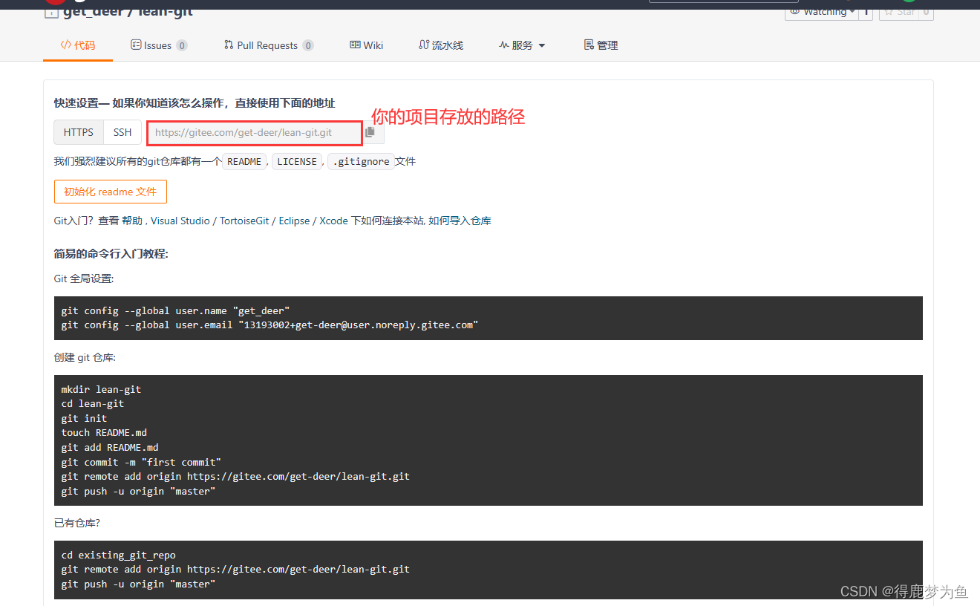Open the Eclipse link

(x=294, y=221)
